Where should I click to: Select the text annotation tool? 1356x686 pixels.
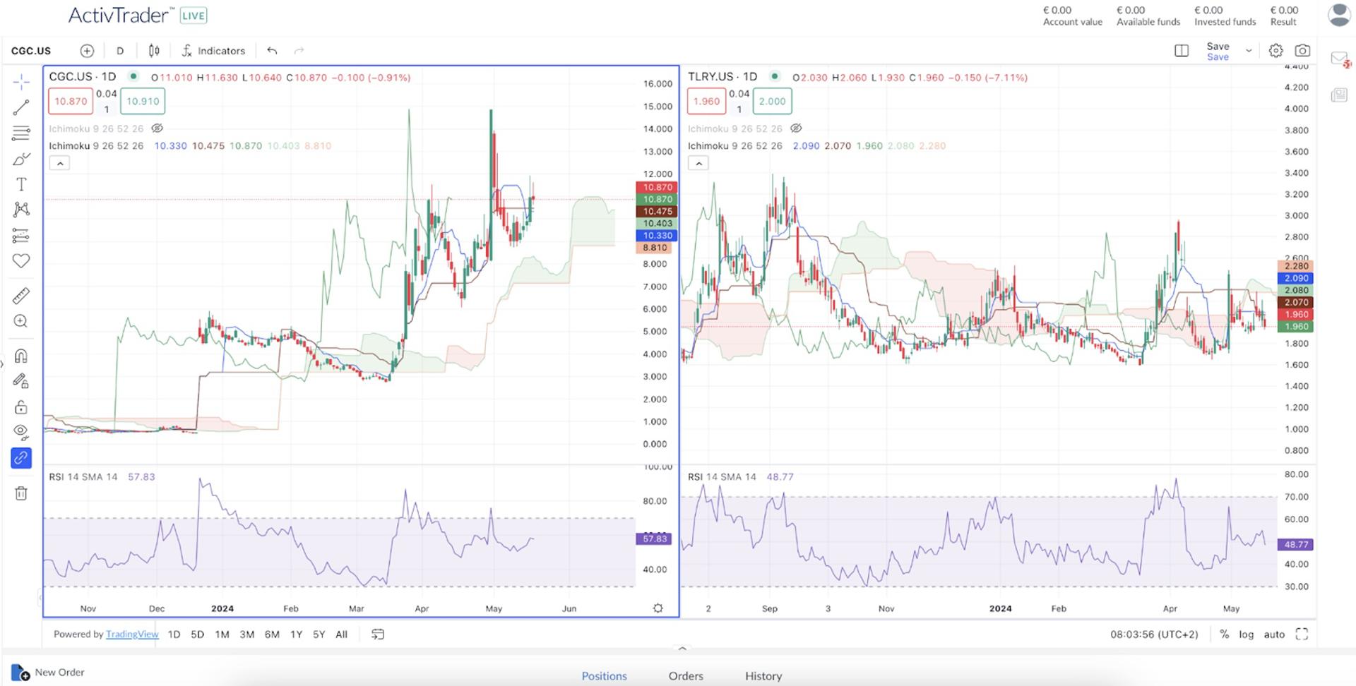pyautogui.click(x=21, y=184)
